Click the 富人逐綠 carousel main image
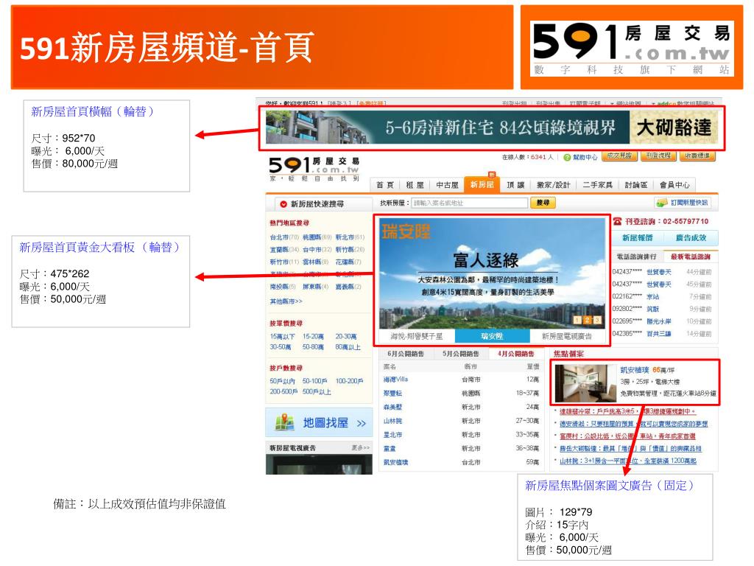 pyautogui.click(x=493, y=273)
